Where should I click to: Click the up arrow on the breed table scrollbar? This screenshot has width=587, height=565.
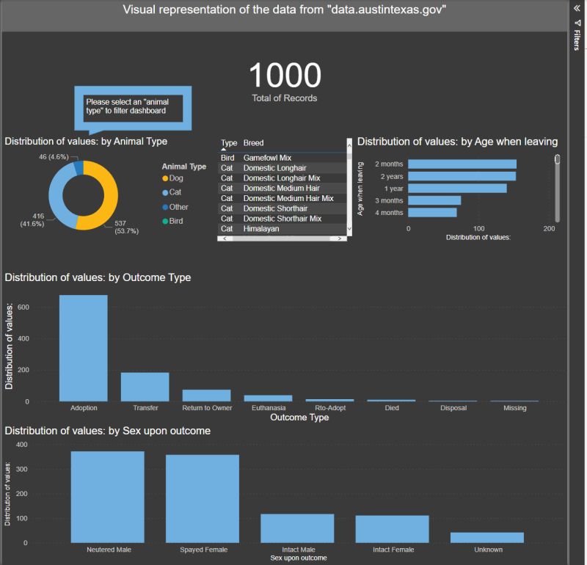348,146
